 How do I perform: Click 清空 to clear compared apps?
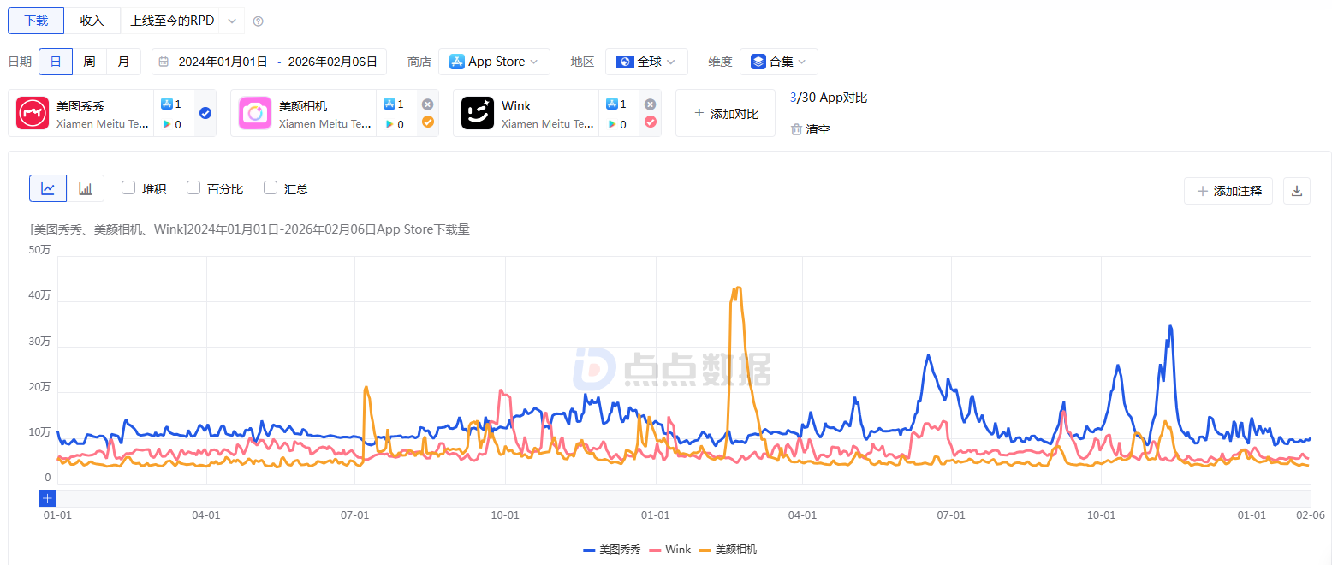point(811,129)
